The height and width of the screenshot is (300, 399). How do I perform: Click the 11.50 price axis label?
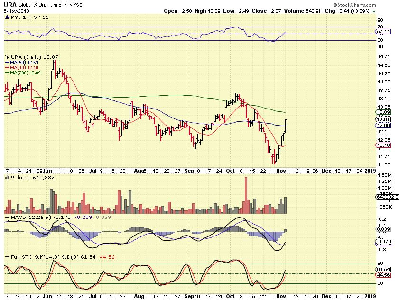pyautogui.click(x=384, y=165)
